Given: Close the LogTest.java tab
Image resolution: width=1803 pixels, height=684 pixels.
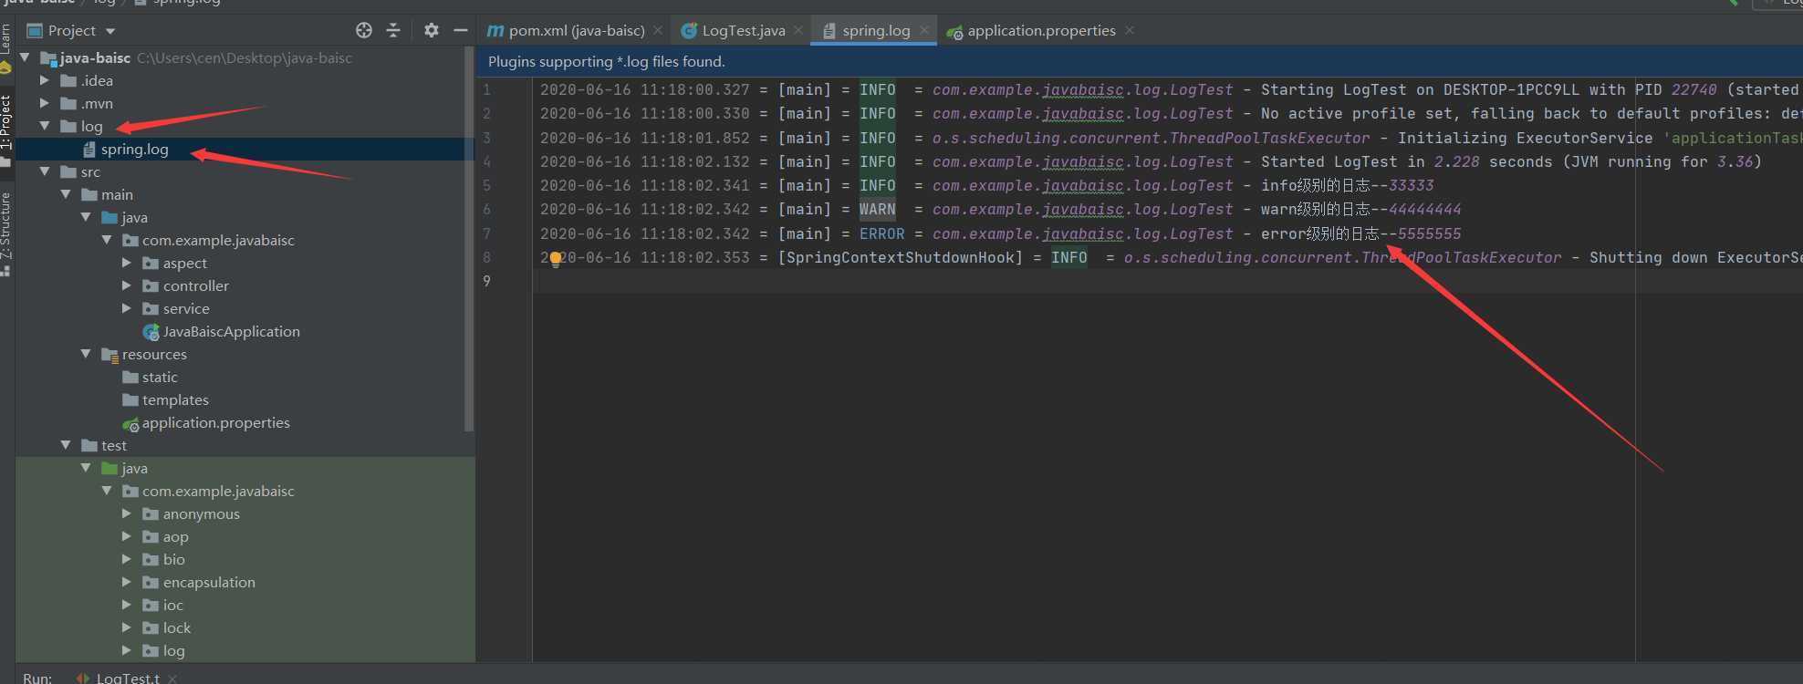Looking at the screenshot, I should click(798, 30).
